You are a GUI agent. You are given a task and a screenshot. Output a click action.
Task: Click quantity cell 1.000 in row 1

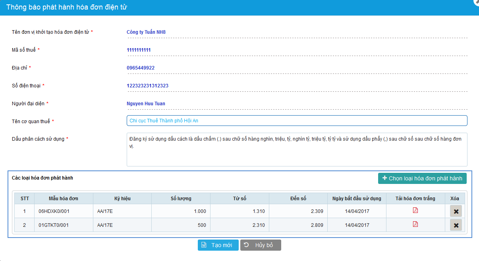coord(199,211)
